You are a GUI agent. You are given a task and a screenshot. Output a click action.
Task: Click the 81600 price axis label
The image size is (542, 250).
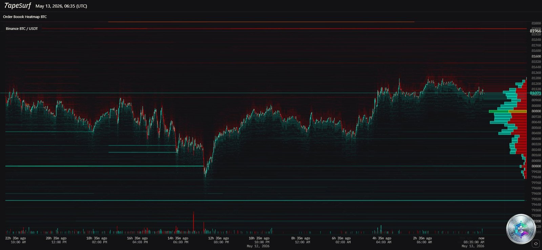pyautogui.click(x=536, y=56)
